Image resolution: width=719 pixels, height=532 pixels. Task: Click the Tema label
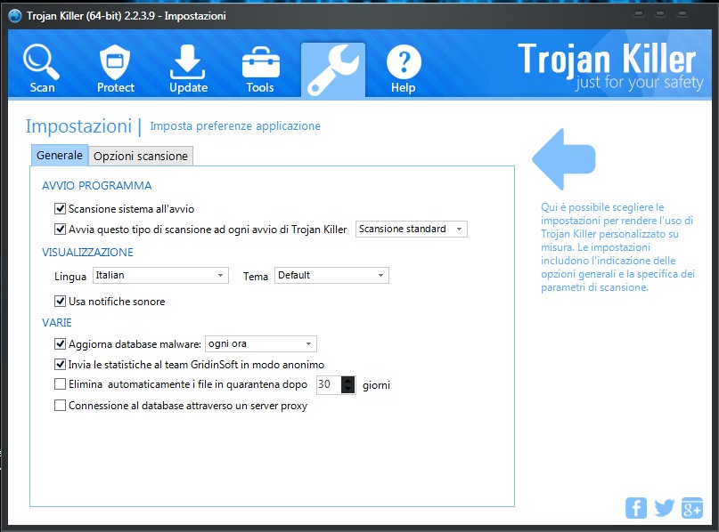coord(256,277)
